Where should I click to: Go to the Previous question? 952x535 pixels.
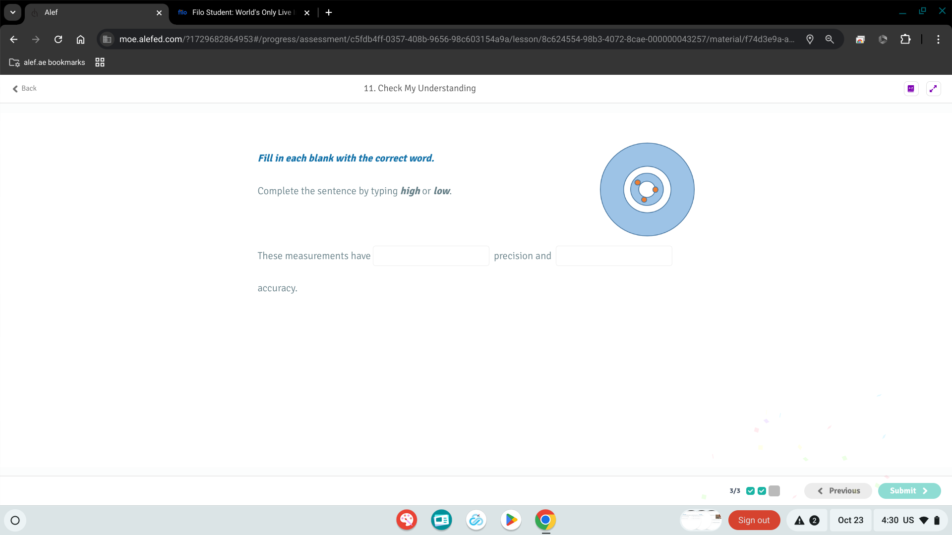coord(838,491)
